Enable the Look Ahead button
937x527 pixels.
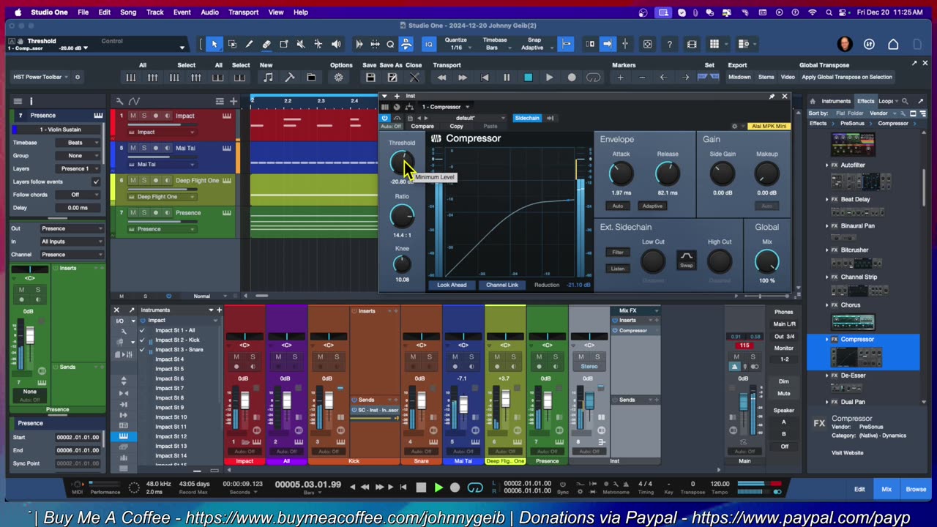(452, 285)
